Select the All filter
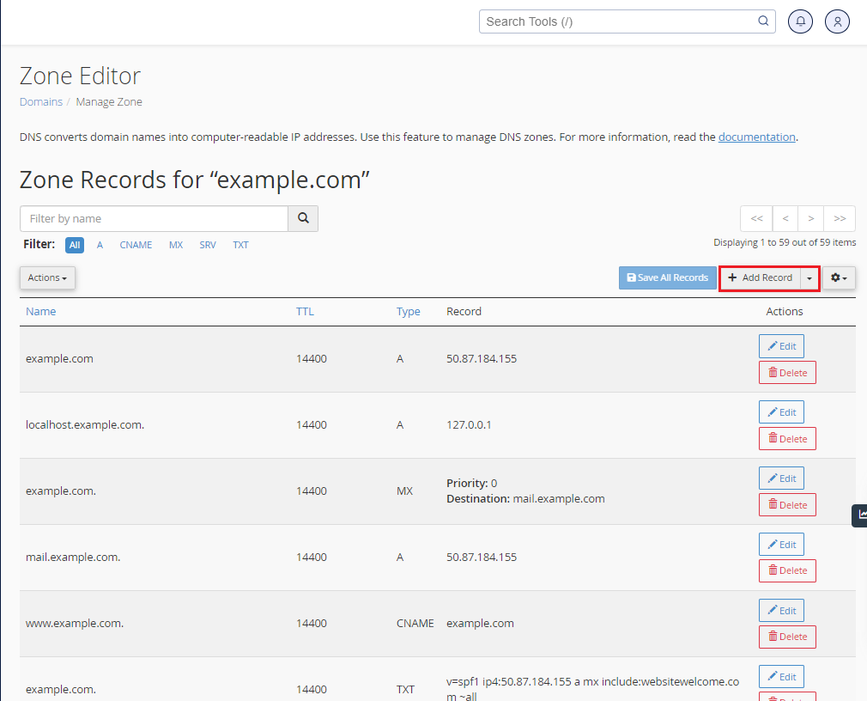Screen dimensions: 867x701 (75, 245)
